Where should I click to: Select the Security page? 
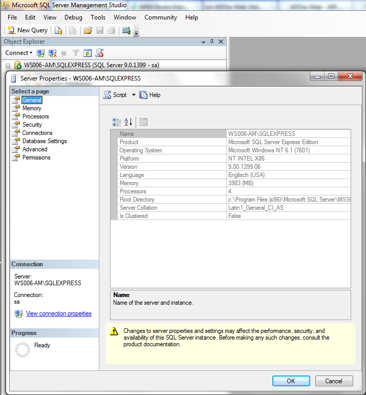point(32,125)
